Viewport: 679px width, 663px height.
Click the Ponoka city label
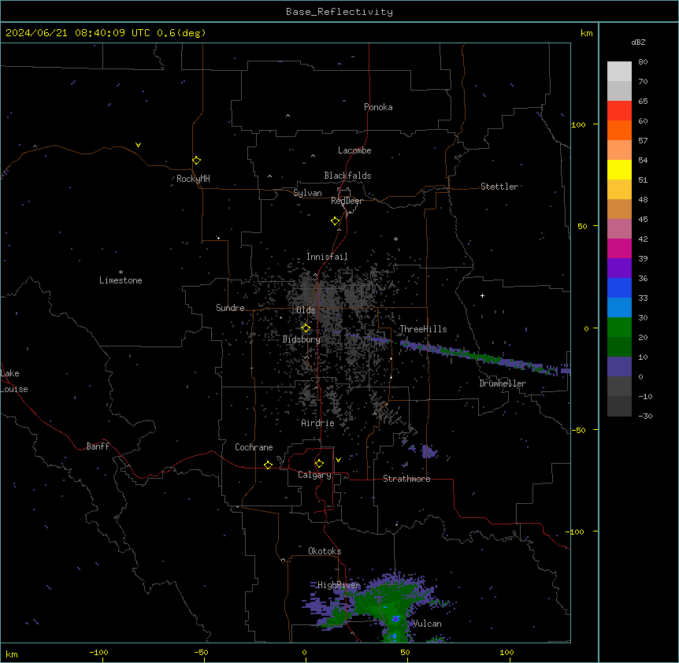tap(378, 107)
